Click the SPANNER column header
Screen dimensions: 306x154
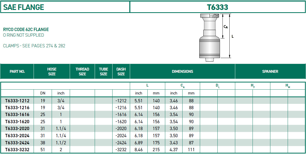click(270, 72)
